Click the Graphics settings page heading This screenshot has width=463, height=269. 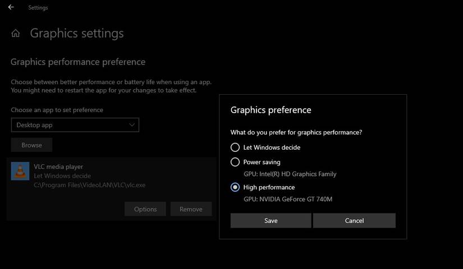tap(77, 33)
